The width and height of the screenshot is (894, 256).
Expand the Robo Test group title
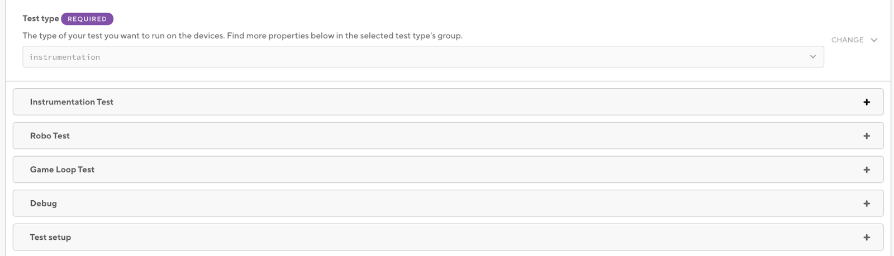pos(50,136)
